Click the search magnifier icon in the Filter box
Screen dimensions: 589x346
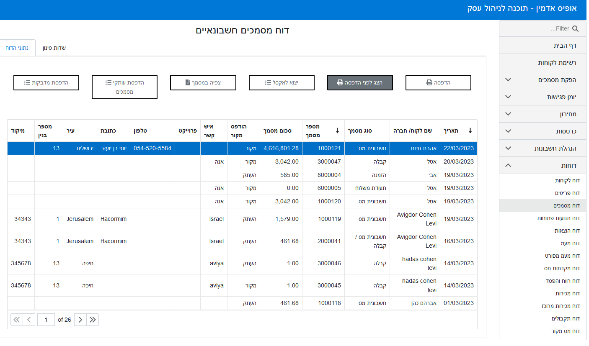point(575,29)
